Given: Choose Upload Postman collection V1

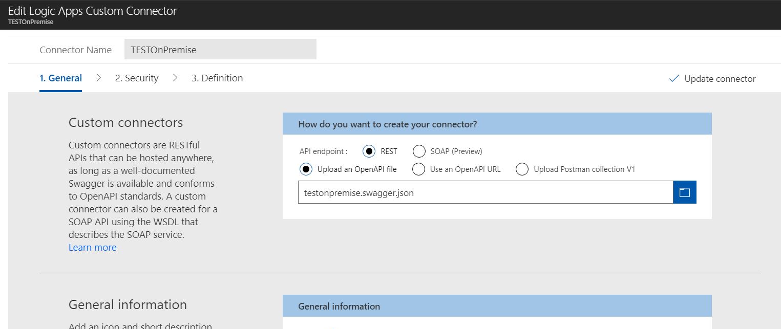Looking at the screenshot, I should click(x=522, y=169).
